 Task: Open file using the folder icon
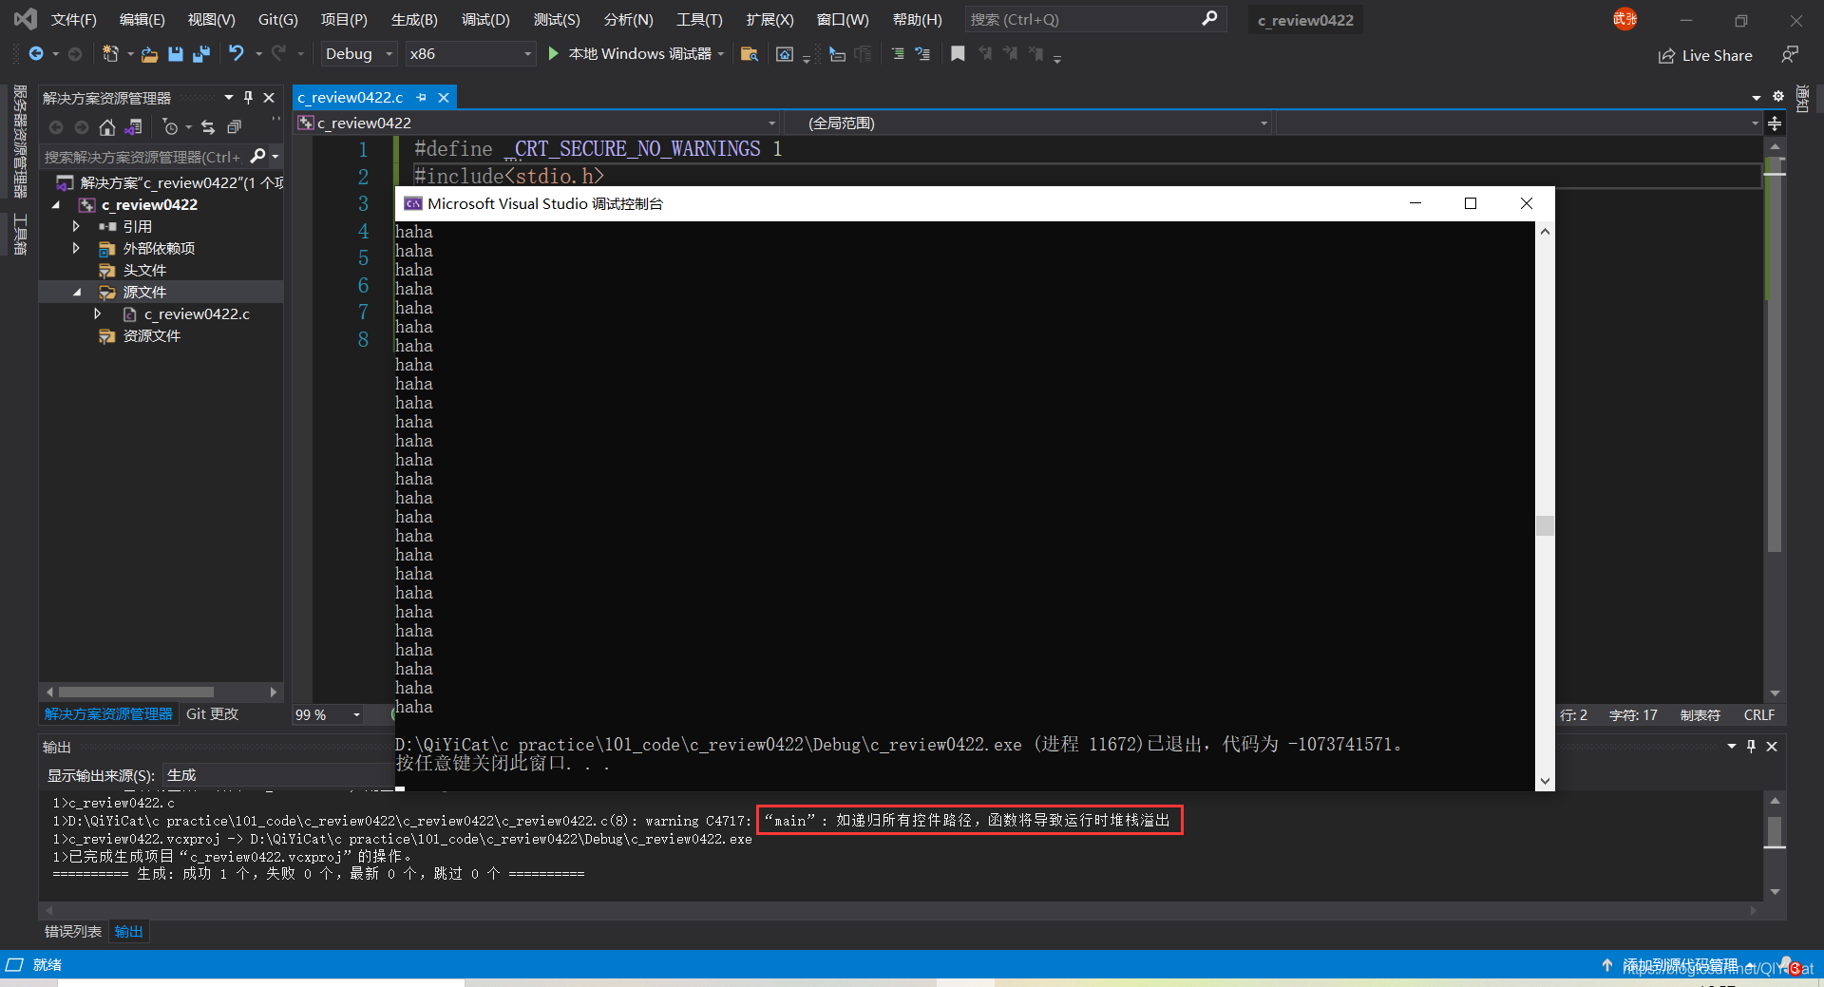pos(149,54)
